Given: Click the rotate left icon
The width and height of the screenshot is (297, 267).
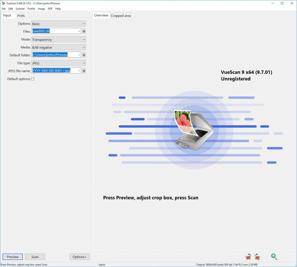Looking at the screenshot, I should 248,256.
